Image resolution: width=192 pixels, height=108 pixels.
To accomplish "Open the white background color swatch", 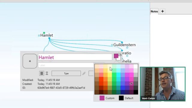I will click(119, 58).
